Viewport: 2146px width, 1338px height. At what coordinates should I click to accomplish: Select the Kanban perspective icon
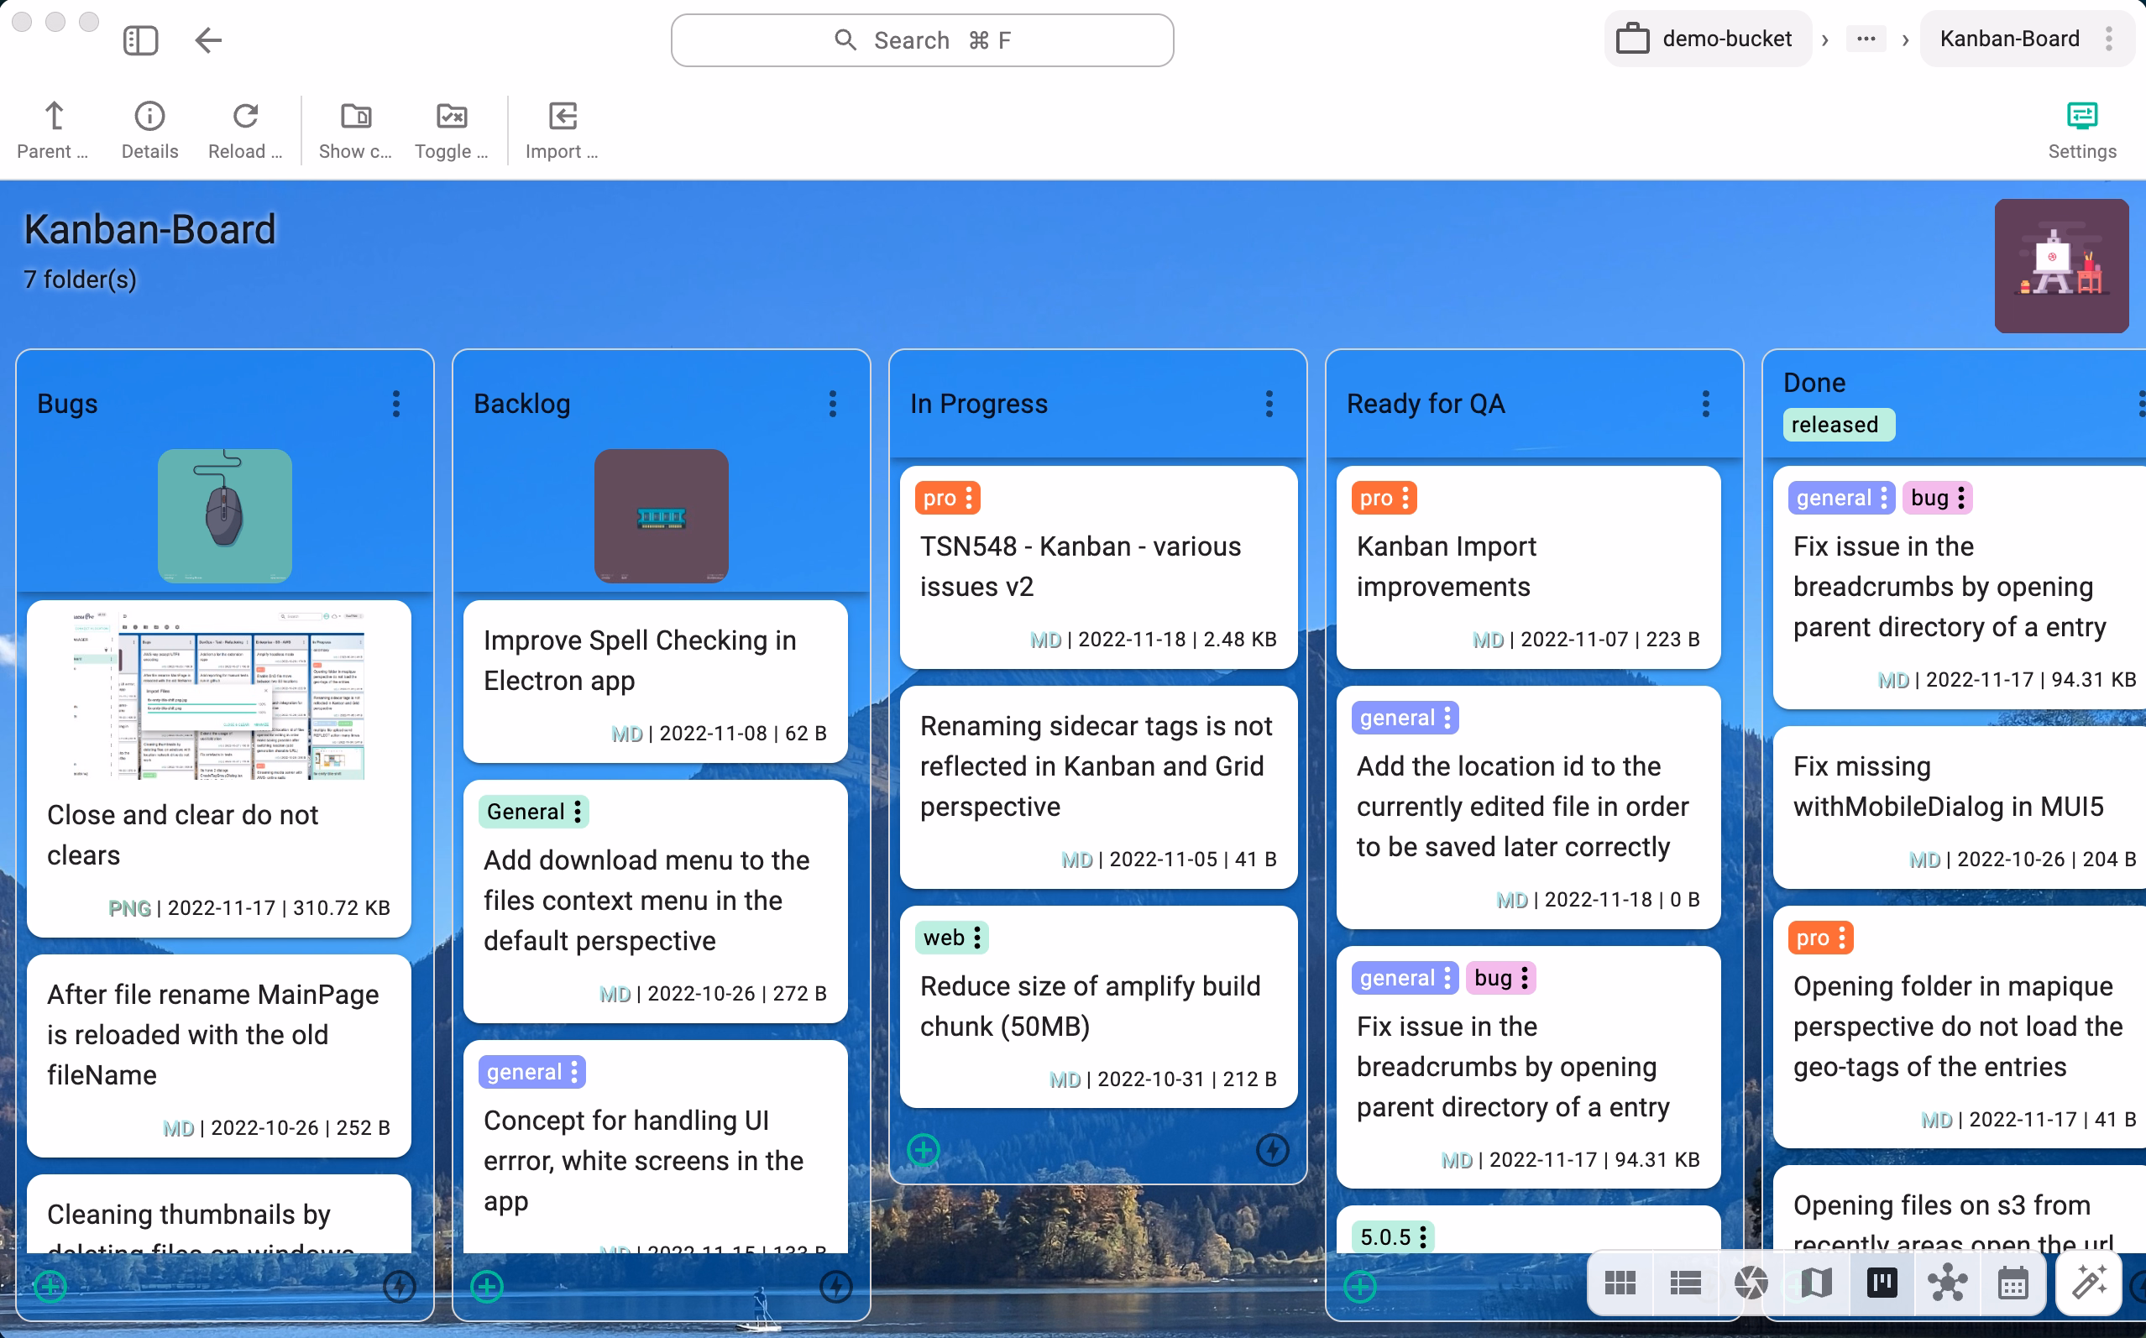tap(1882, 1283)
